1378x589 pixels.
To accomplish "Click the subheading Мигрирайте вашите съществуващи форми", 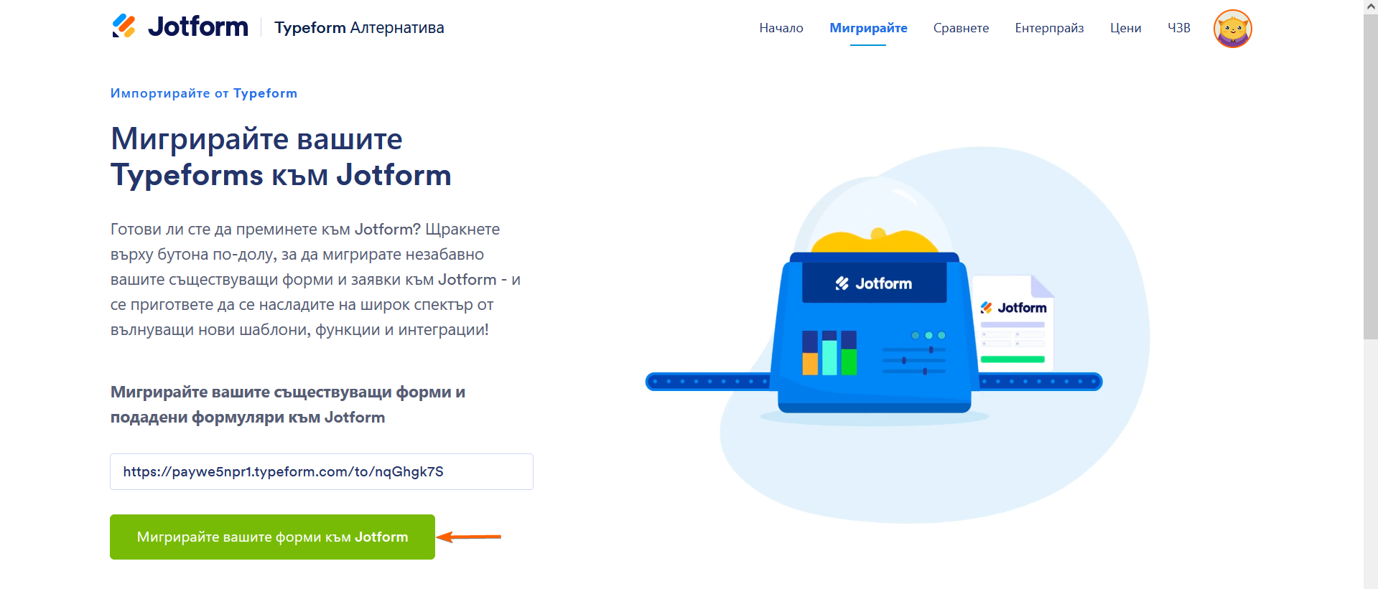I will [288, 405].
